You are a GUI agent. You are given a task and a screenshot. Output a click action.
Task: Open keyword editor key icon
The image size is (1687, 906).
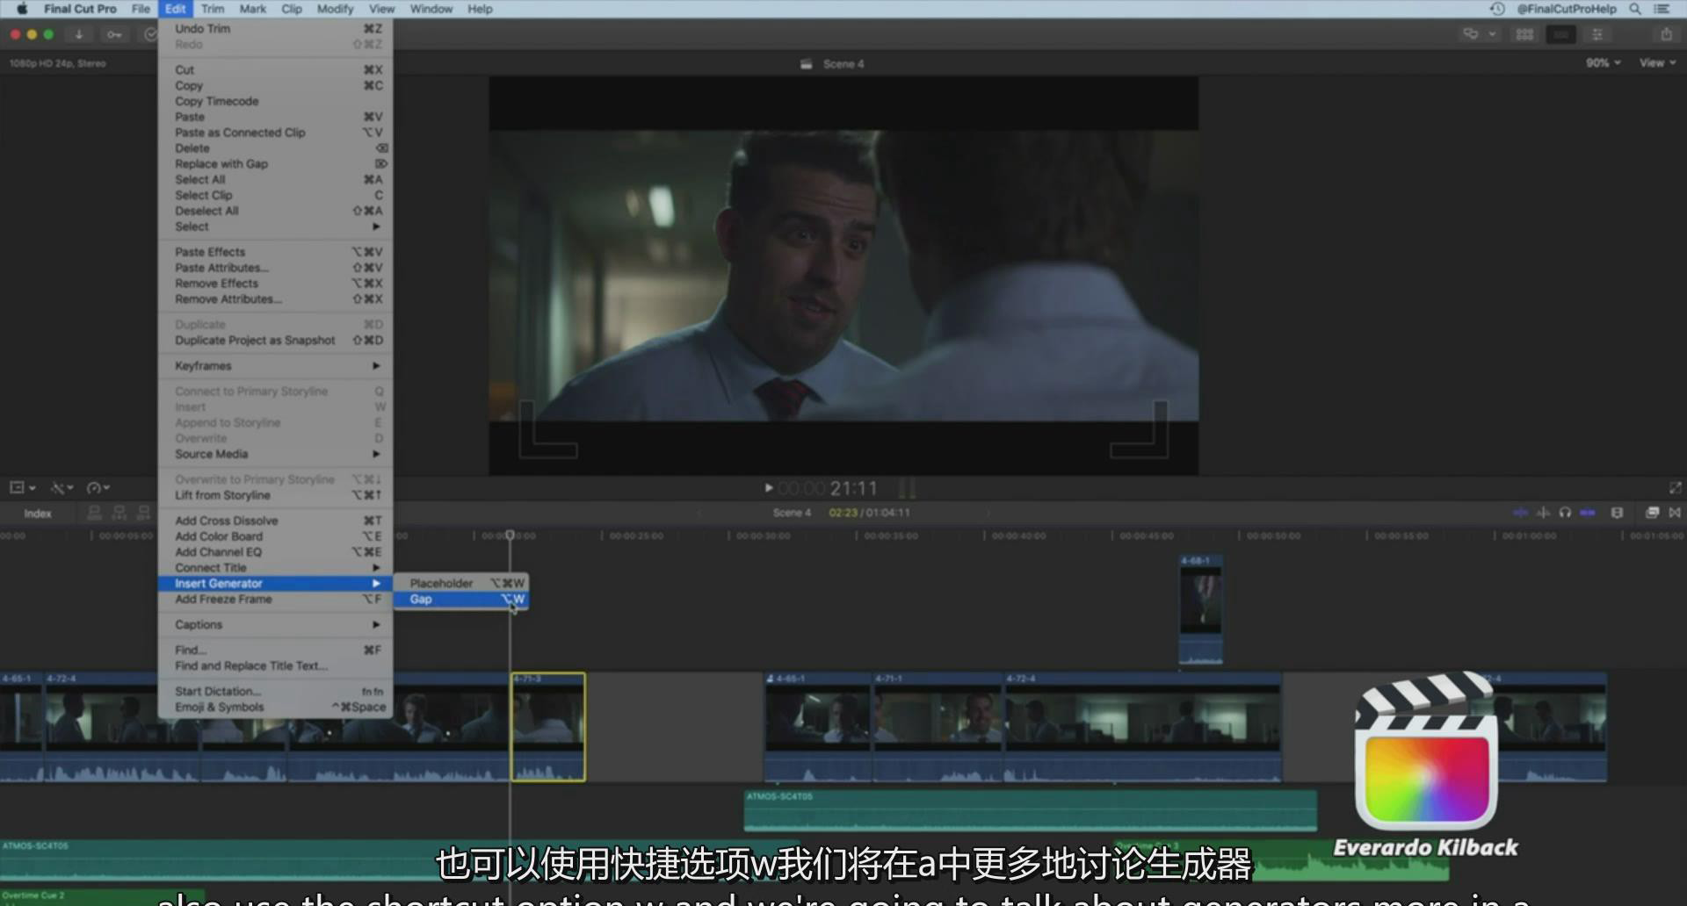[x=114, y=34]
